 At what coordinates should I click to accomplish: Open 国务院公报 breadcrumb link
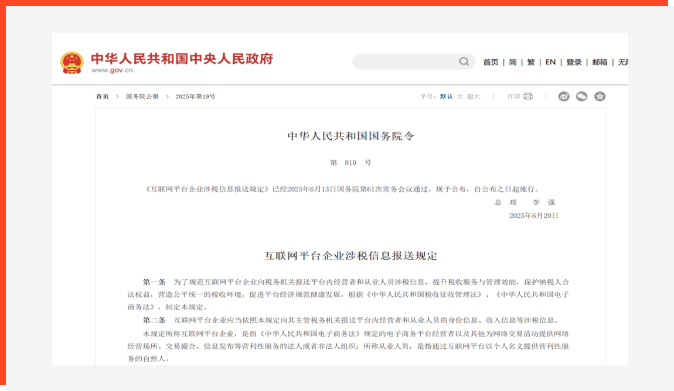pos(142,97)
